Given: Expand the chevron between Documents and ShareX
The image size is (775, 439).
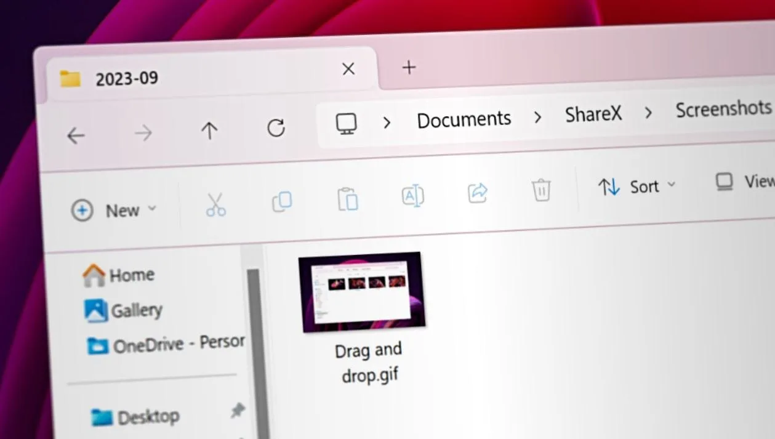Looking at the screenshot, I should 537,117.
